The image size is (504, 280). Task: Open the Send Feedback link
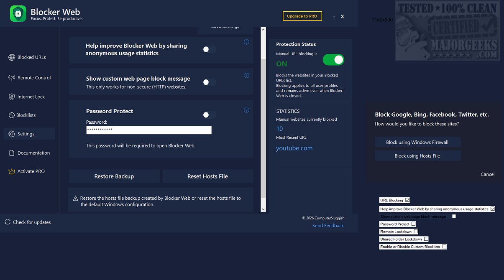[x=328, y=226]
